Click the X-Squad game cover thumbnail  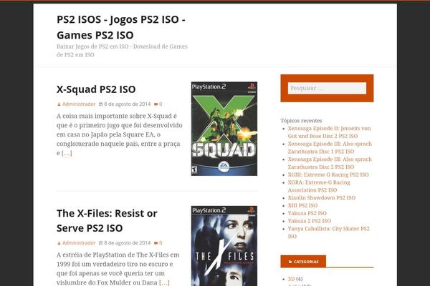coord(224,129)
